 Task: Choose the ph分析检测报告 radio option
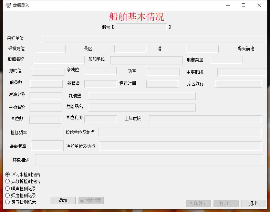tap(8, 181)
